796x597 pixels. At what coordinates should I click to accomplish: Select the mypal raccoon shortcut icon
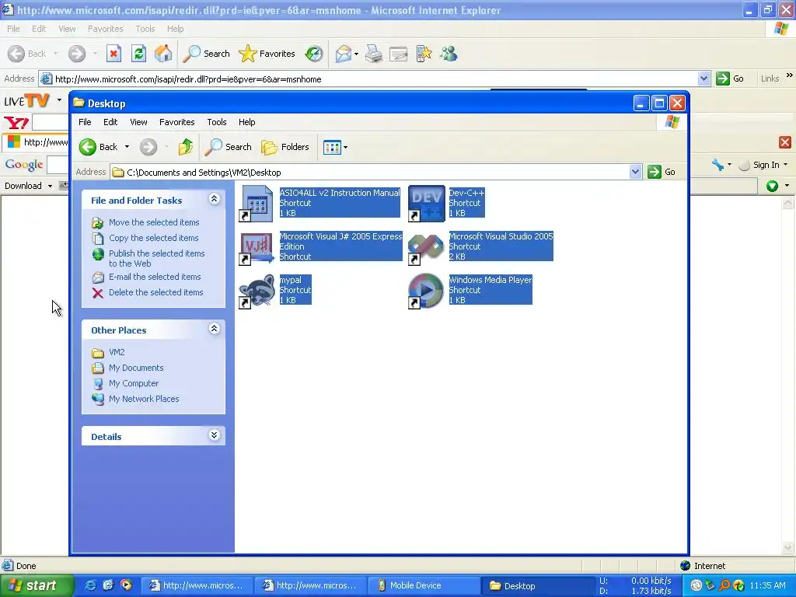click(257, 291)
